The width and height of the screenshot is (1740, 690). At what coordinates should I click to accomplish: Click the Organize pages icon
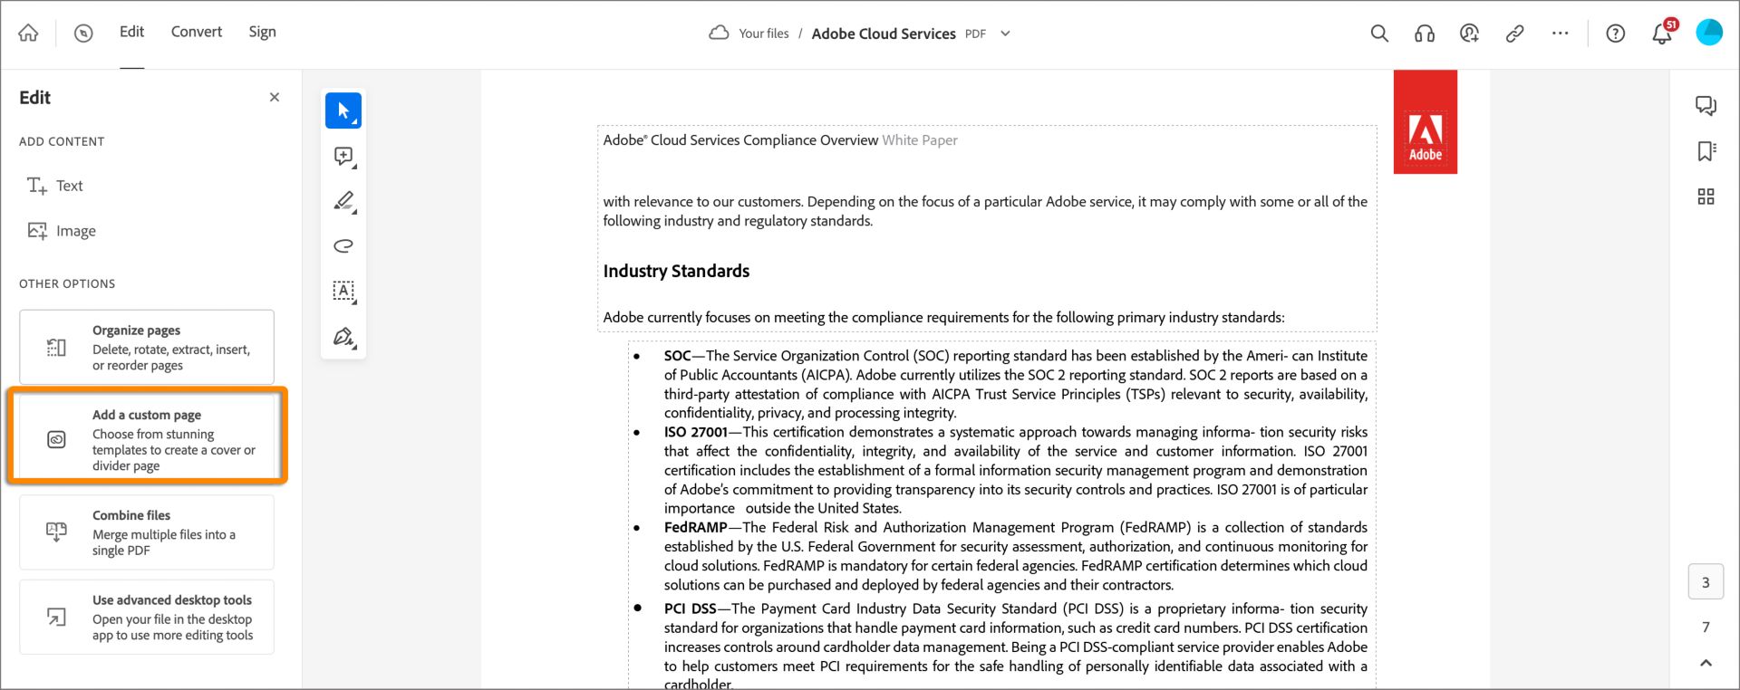[x=56, y=348]
